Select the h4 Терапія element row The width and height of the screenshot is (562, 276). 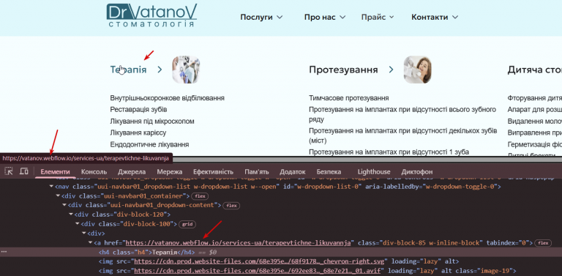point(281,252)
